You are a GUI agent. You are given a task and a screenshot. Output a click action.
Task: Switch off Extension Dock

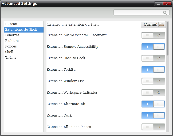click(153, 115)
